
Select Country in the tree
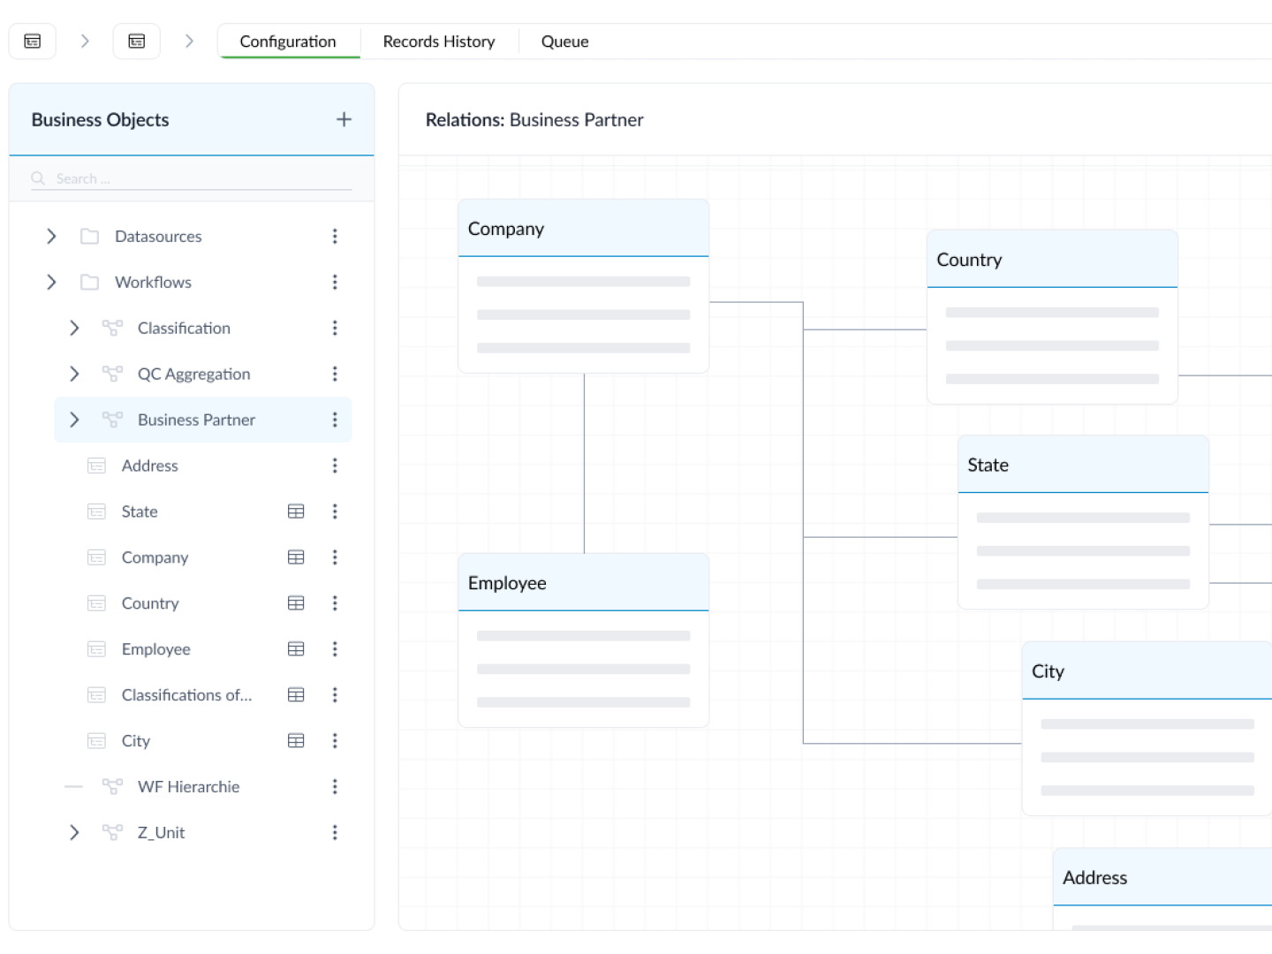click(150, 603)
